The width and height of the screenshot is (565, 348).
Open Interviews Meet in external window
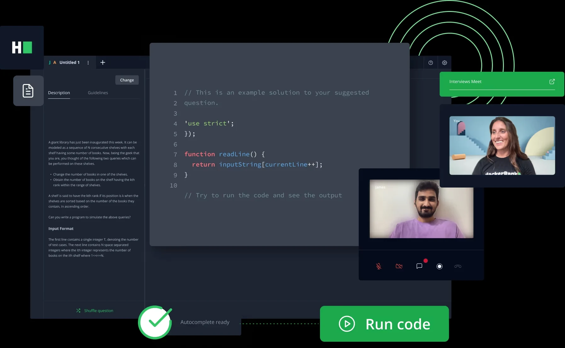[552, 82]
